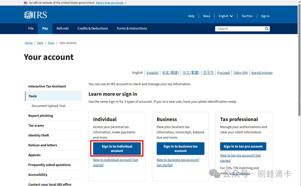Click the IRS logo
The width and height of the screenshot is (301, 186).
click(35, 15)
